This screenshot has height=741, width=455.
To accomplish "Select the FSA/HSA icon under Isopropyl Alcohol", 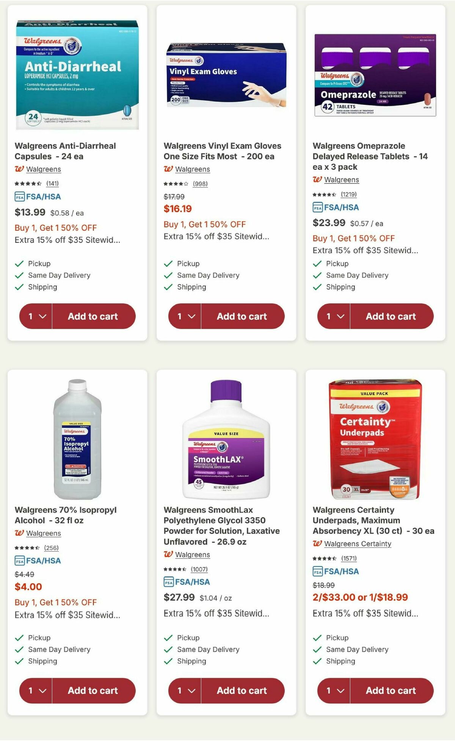I will (38, 561).
